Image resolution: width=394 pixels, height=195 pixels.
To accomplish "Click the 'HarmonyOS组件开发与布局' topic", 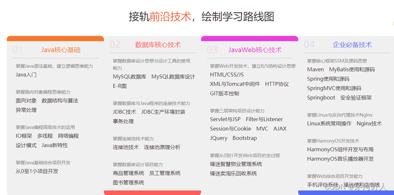I will pyautogui.click(x=340, y=150).
